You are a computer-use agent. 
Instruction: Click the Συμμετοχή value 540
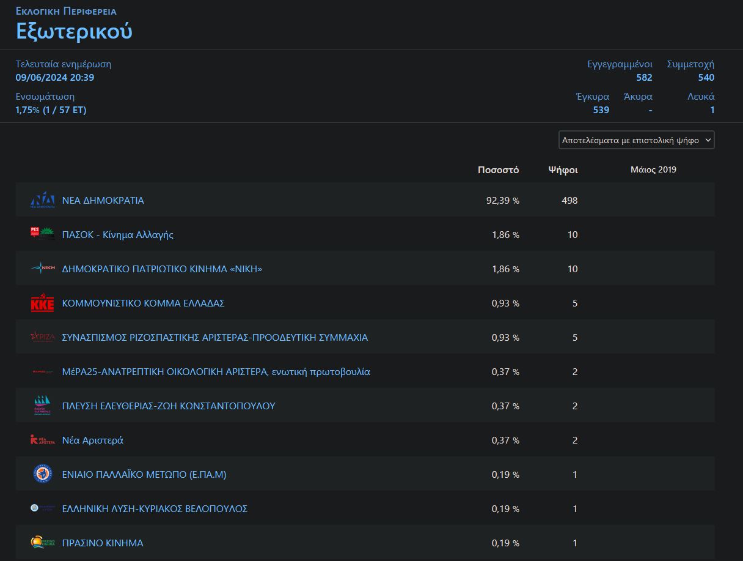click(x=706, y=78)
